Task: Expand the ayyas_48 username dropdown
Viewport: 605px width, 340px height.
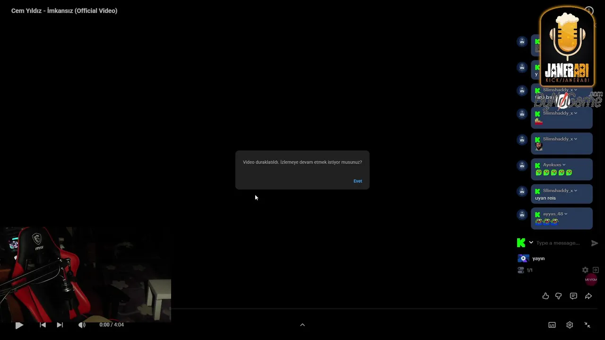Action: click(566, 214)
